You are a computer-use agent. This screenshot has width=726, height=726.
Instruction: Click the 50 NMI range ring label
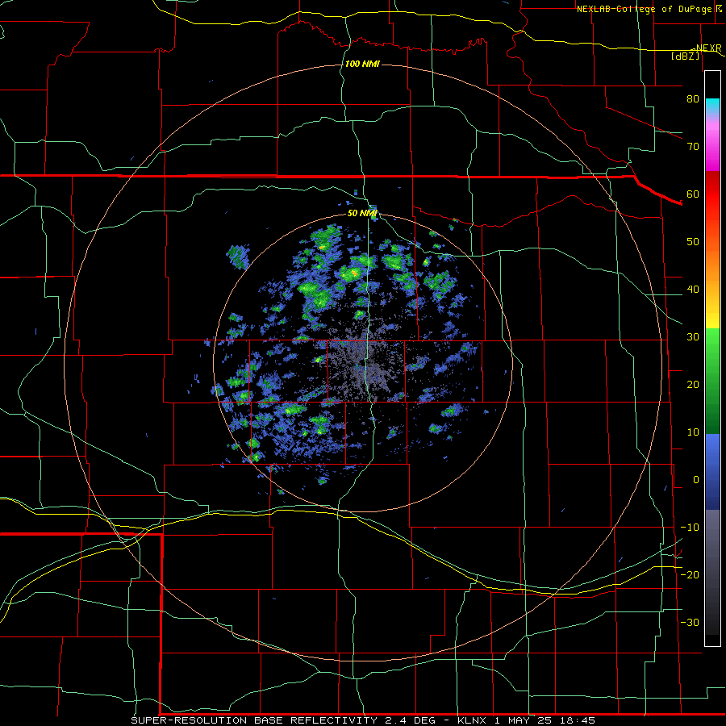(x=362, y=214)
